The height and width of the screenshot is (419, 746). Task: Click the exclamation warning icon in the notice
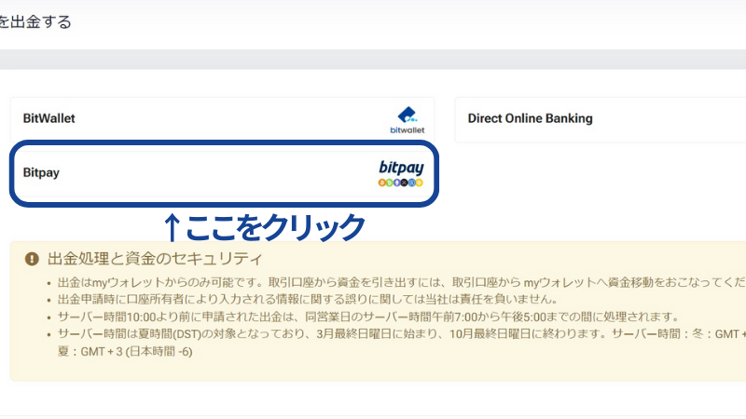pyautogui.click(x=33, y=259)
